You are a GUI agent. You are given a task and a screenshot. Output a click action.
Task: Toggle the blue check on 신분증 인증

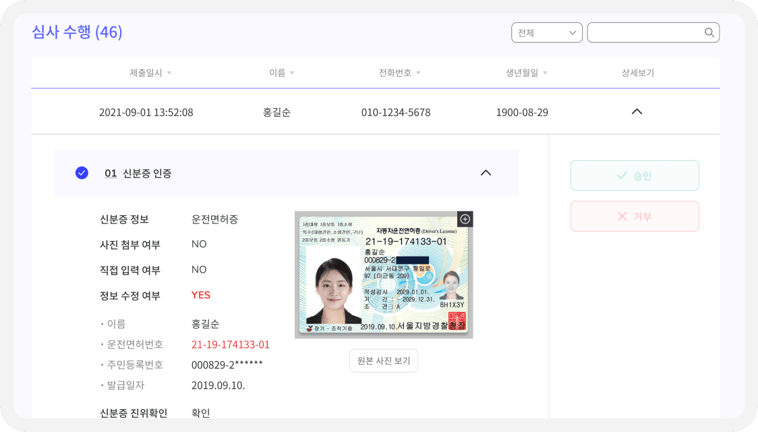[82, 173]
